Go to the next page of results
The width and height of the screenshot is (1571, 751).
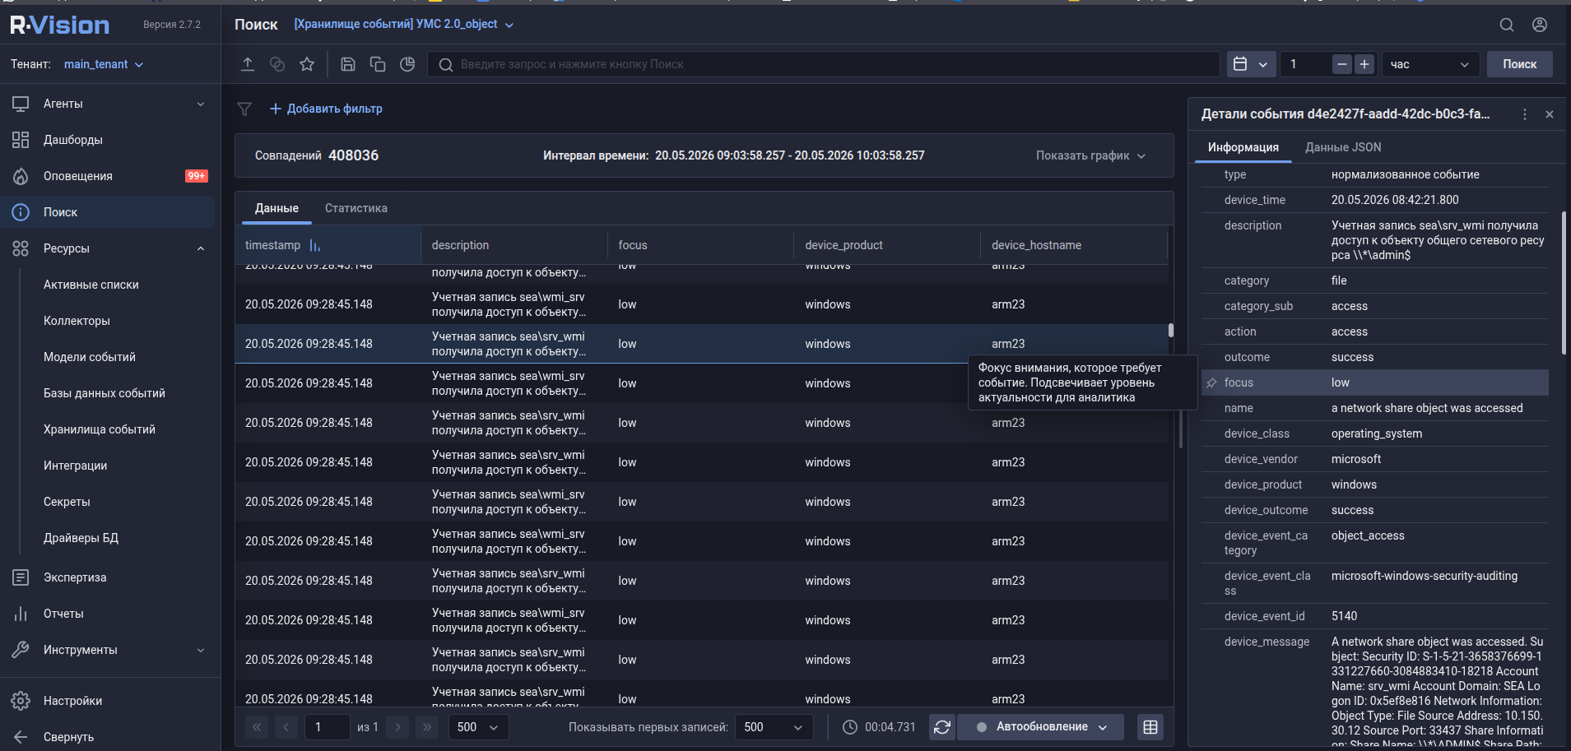point(397,727)
